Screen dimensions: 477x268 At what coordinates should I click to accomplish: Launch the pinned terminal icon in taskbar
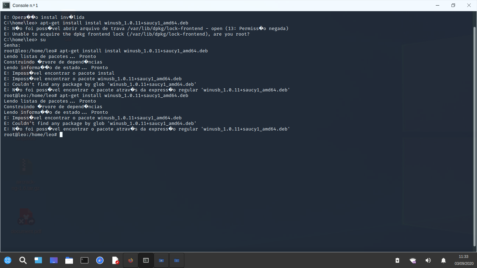pyautogui.click(x=85, y=260)
